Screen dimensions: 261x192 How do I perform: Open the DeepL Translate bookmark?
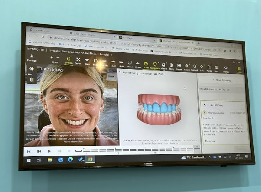tap(161, 52)
